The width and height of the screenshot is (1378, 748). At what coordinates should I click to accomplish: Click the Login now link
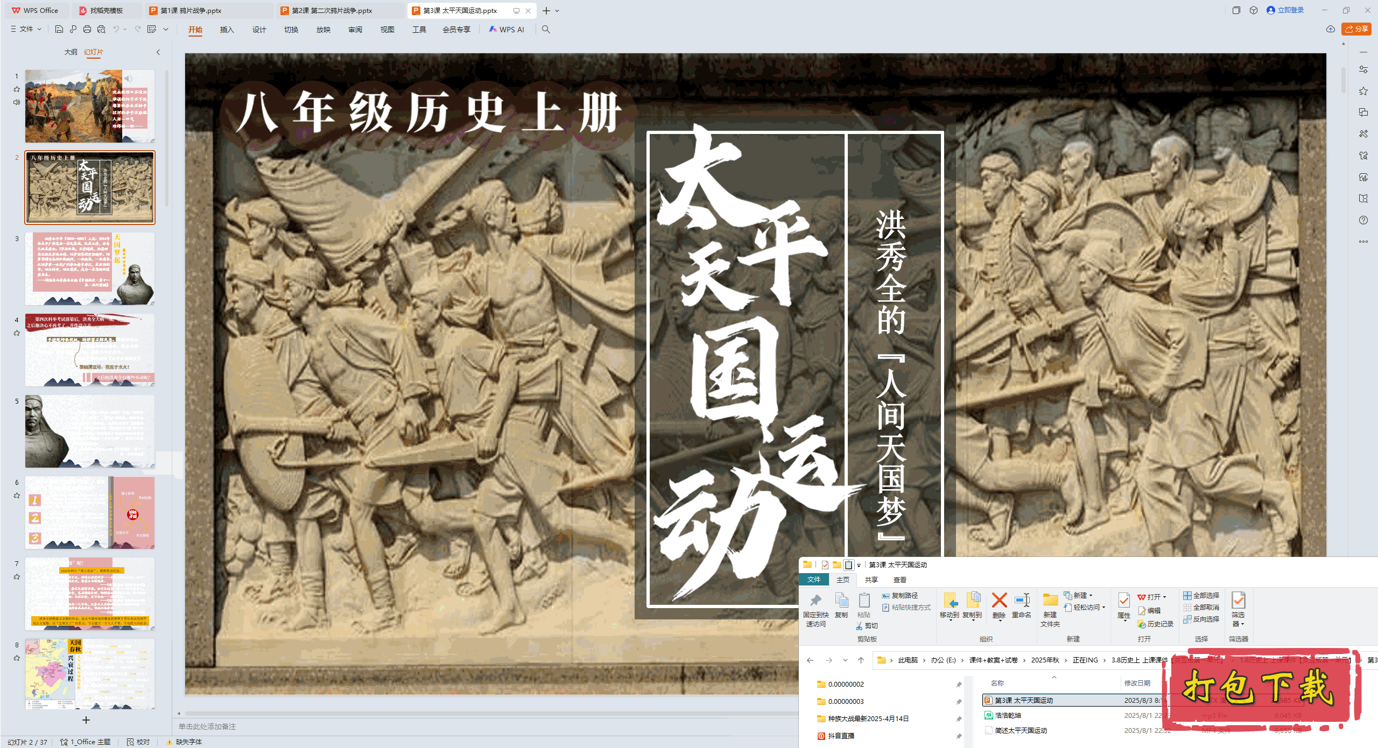click(1285, 10)
